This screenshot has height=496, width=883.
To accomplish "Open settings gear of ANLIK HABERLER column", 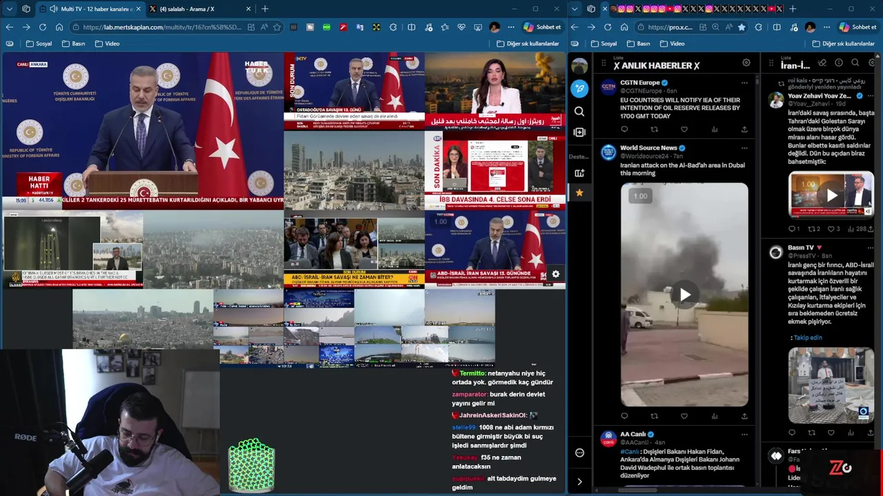I will coord(746,63).
